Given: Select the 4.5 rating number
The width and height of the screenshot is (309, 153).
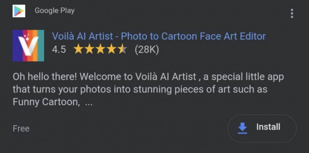Looking at the screenshot, I should pyautogui.click(x=59, y=50).
